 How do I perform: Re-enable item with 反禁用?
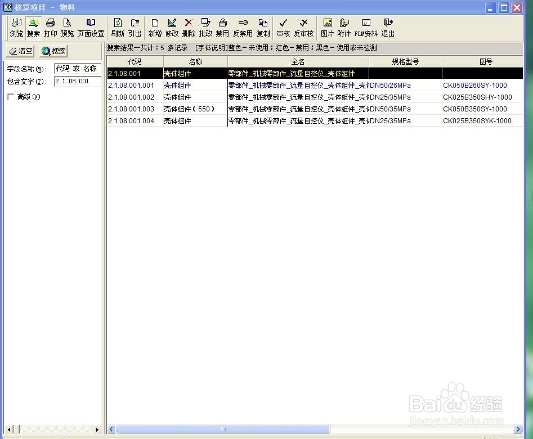click(x=243, y=28)
